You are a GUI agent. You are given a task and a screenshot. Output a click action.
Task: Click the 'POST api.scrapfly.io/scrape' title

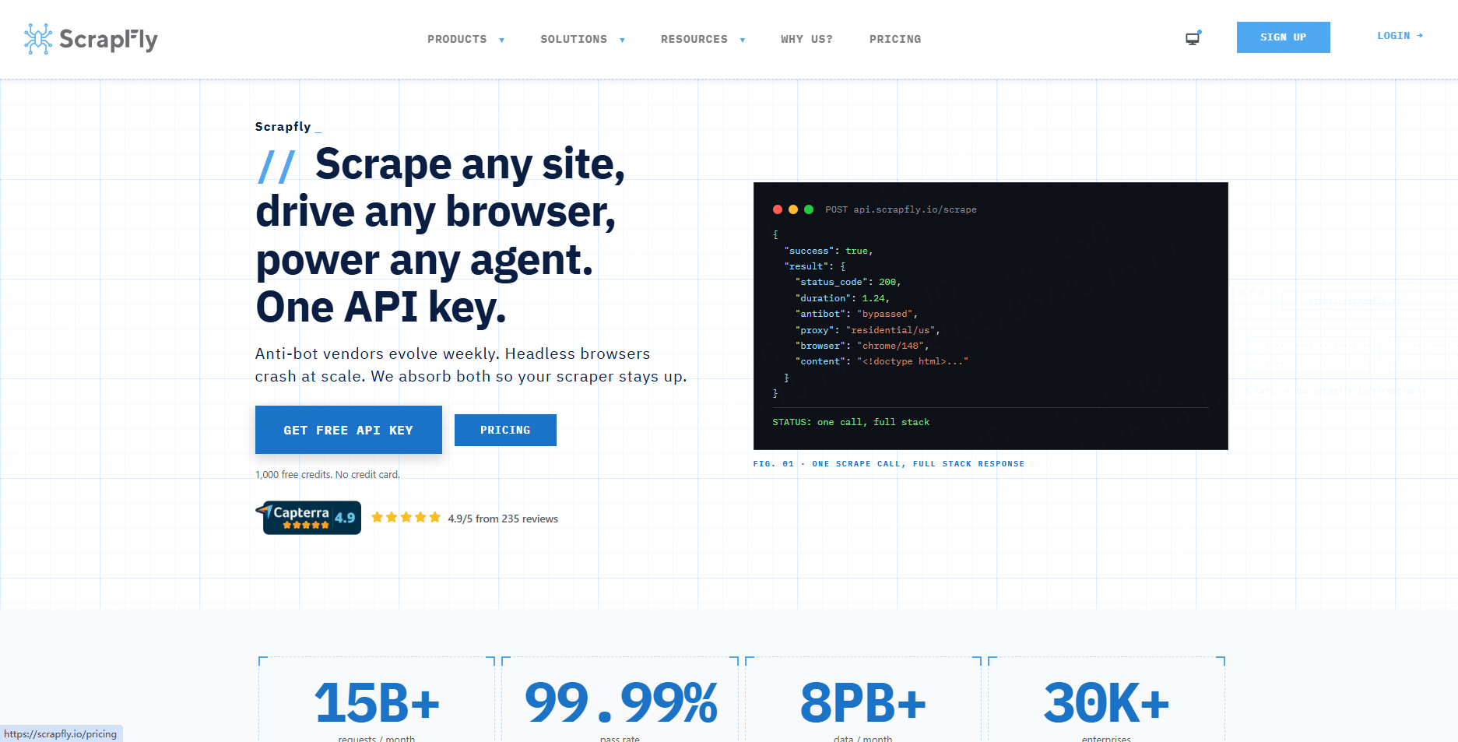[901, 209]
